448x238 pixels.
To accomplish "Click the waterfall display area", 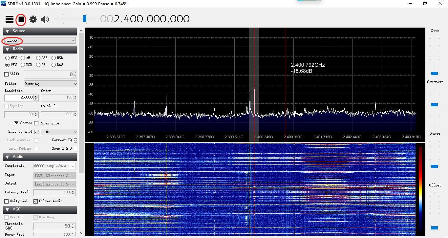I will pyautogui.click(x=255, y=189).
